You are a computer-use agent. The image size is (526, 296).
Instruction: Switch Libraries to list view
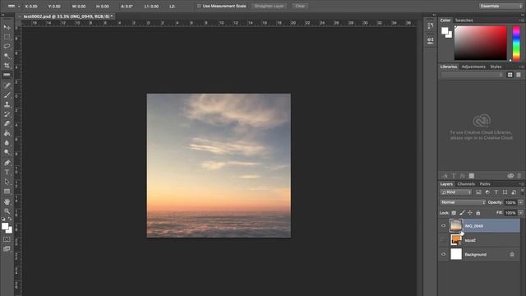pos(519,75)
